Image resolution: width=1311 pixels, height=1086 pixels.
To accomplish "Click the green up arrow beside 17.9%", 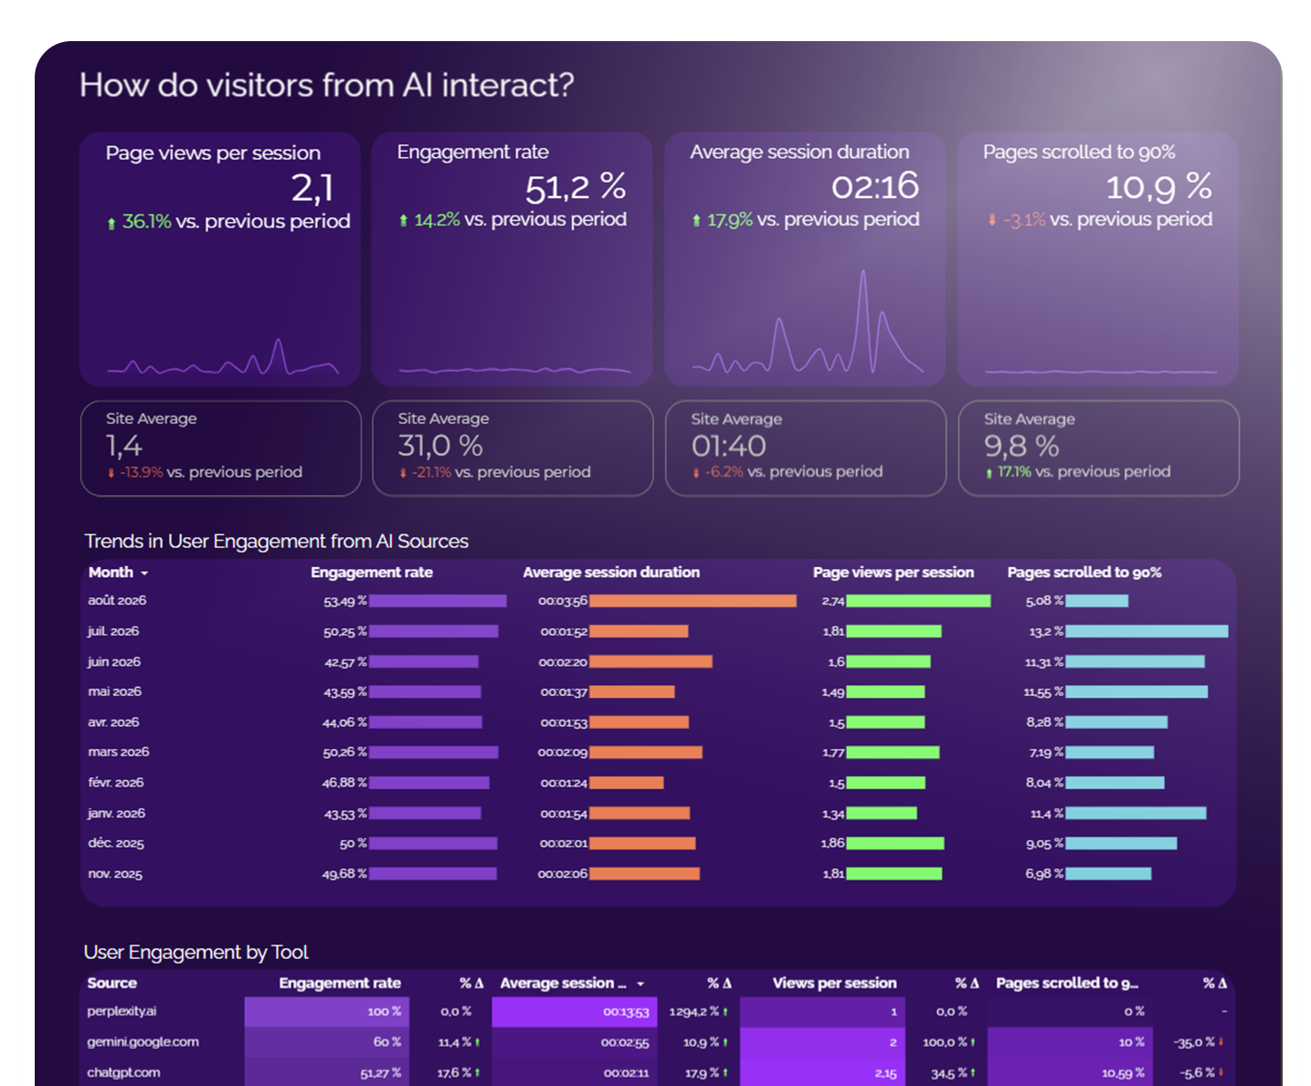I will [696, 220].
